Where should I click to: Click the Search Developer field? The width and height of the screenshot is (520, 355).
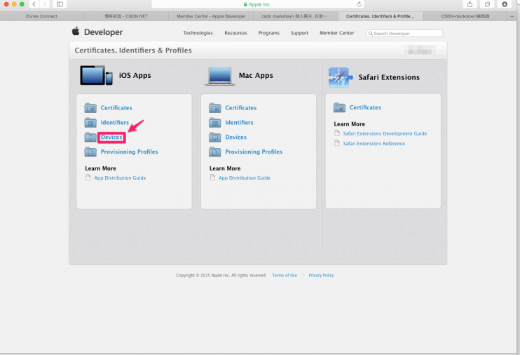coord(404,33)
